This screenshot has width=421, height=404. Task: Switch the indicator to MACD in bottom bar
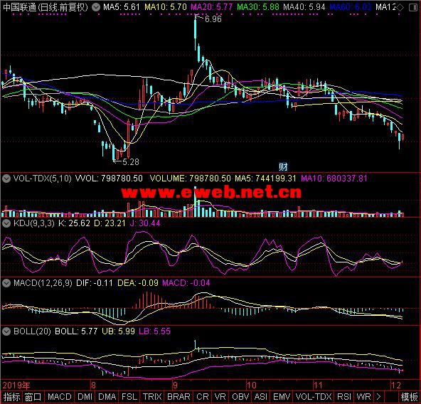60,397
